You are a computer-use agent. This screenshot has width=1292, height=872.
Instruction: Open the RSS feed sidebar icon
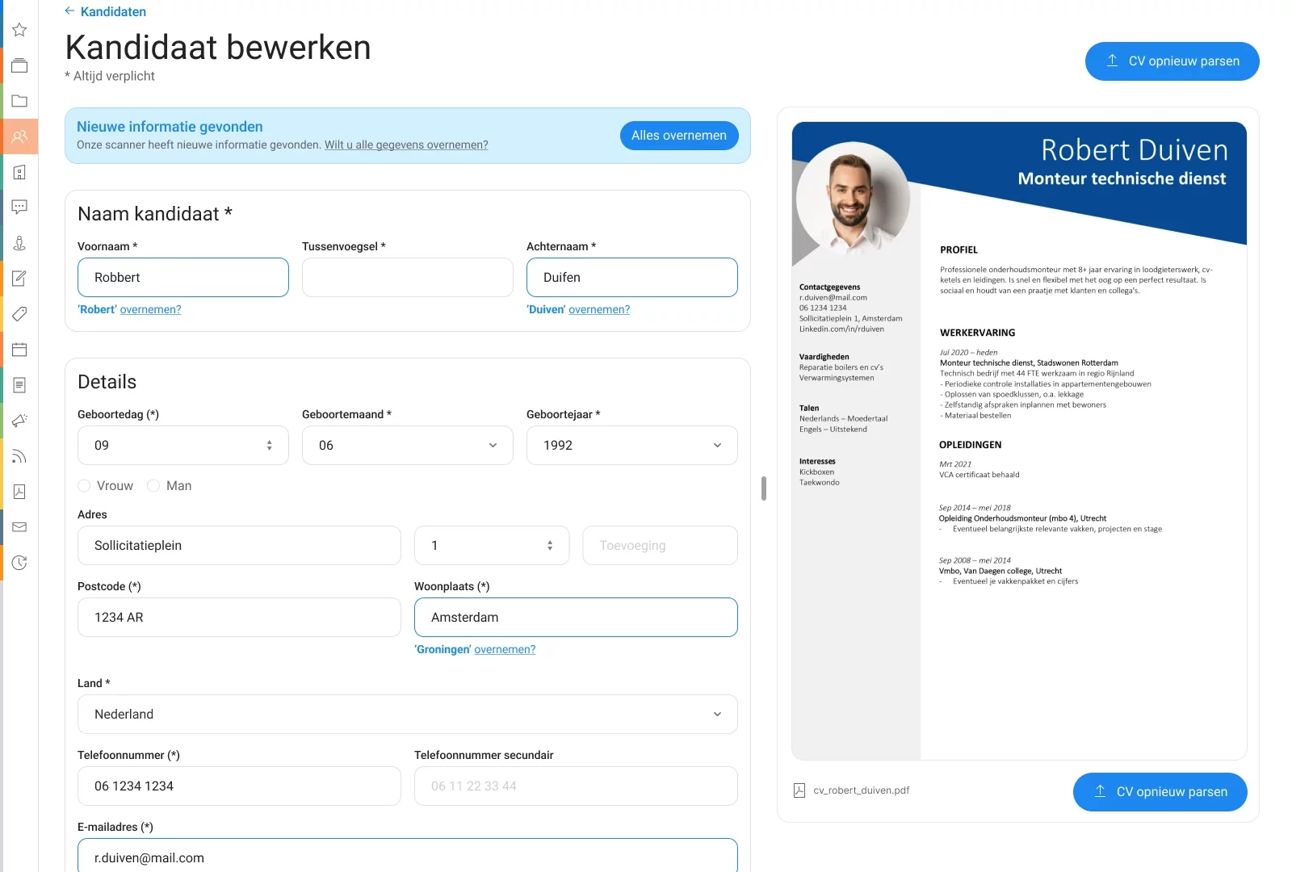(x=19, y=456)
